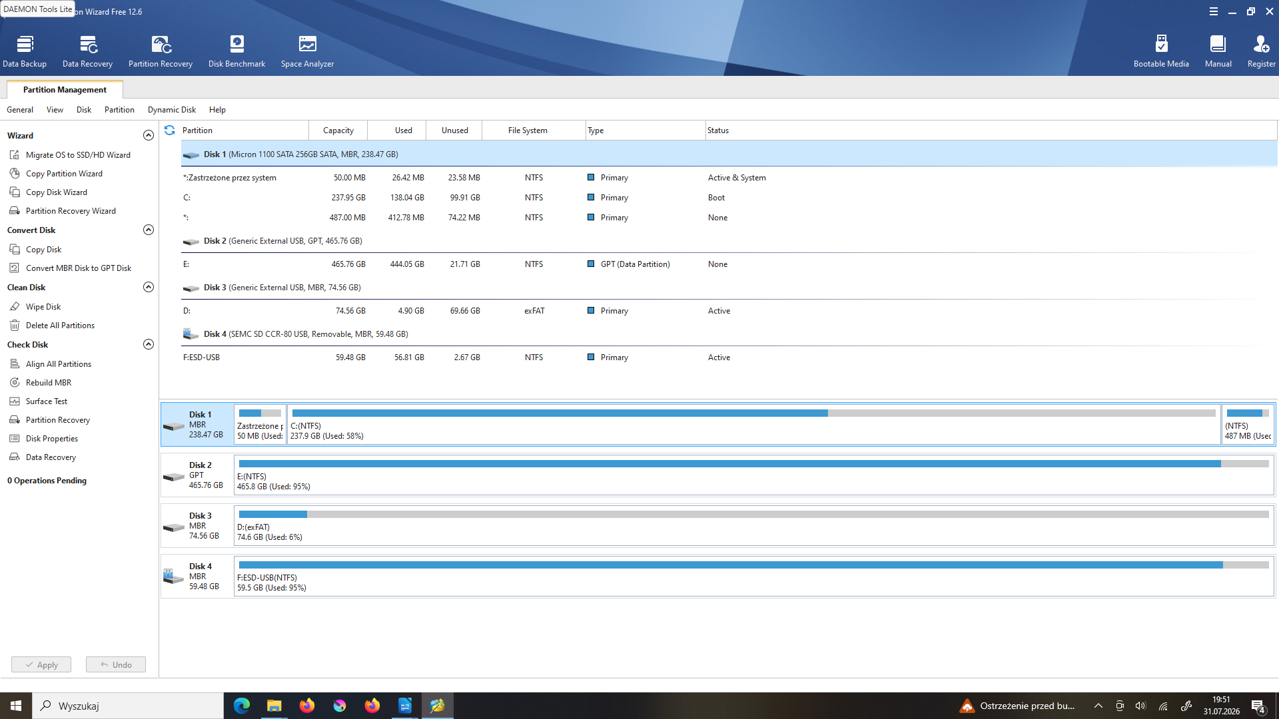The width and height of the screenshot is (1279, 719).
Task: Launch Data Recovery from the toolbar
Action: [87, 51]
